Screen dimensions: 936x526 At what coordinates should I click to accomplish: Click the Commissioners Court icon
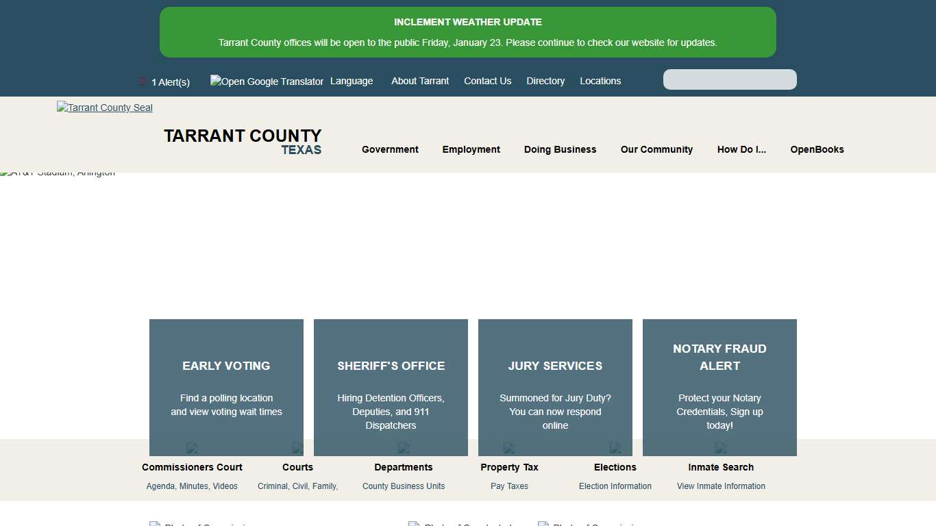(192, 449)
